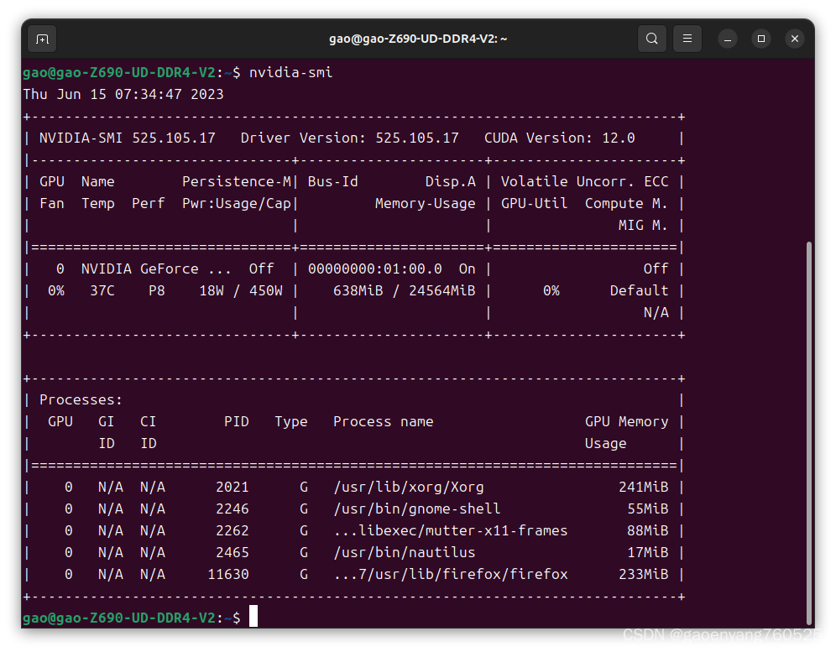The image size is (836, 652).
Task: Click the Type column header
Action: (x=291, y=422)
